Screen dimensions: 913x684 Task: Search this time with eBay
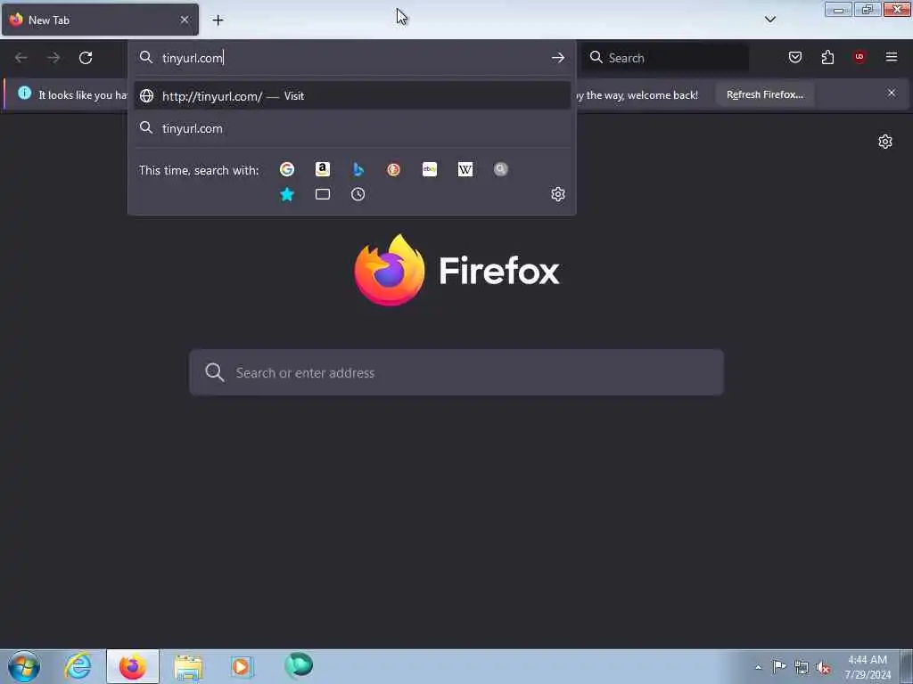(x=429, y=169)
